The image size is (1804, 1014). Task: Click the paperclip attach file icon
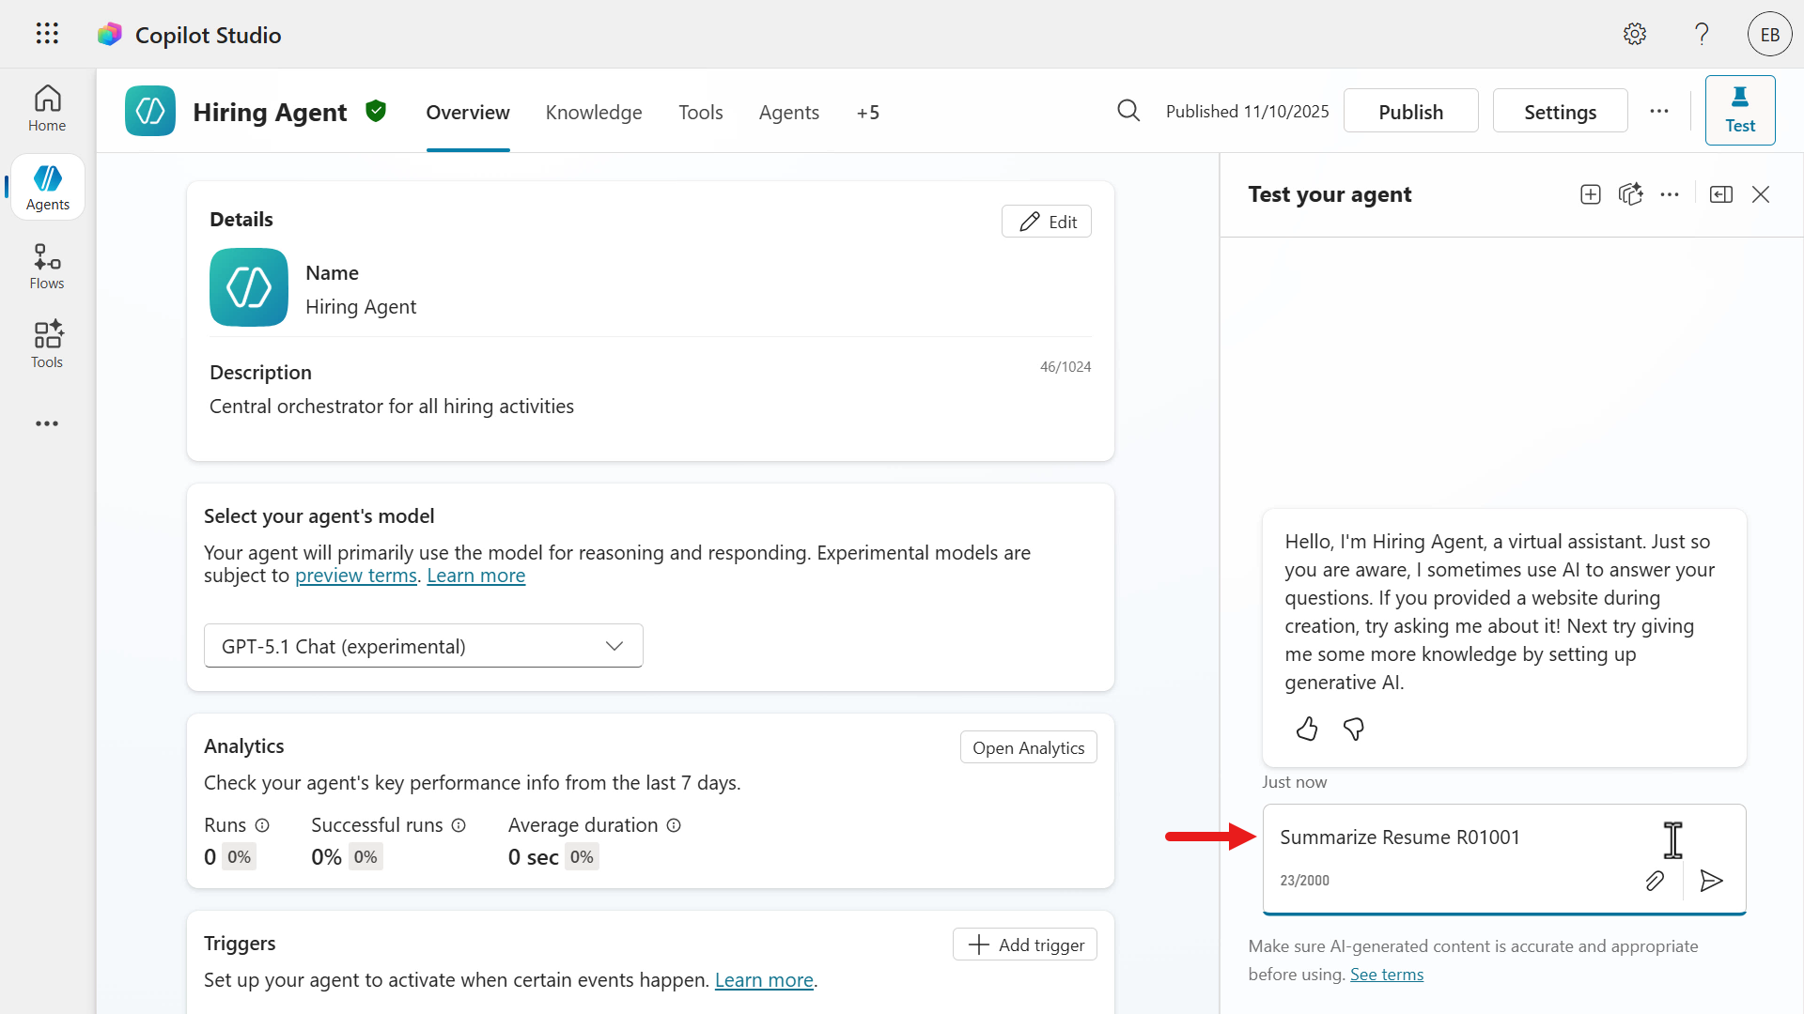click(x=1655, y=881)
